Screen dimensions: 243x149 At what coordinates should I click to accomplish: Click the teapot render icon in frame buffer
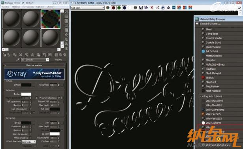(168, 8)
